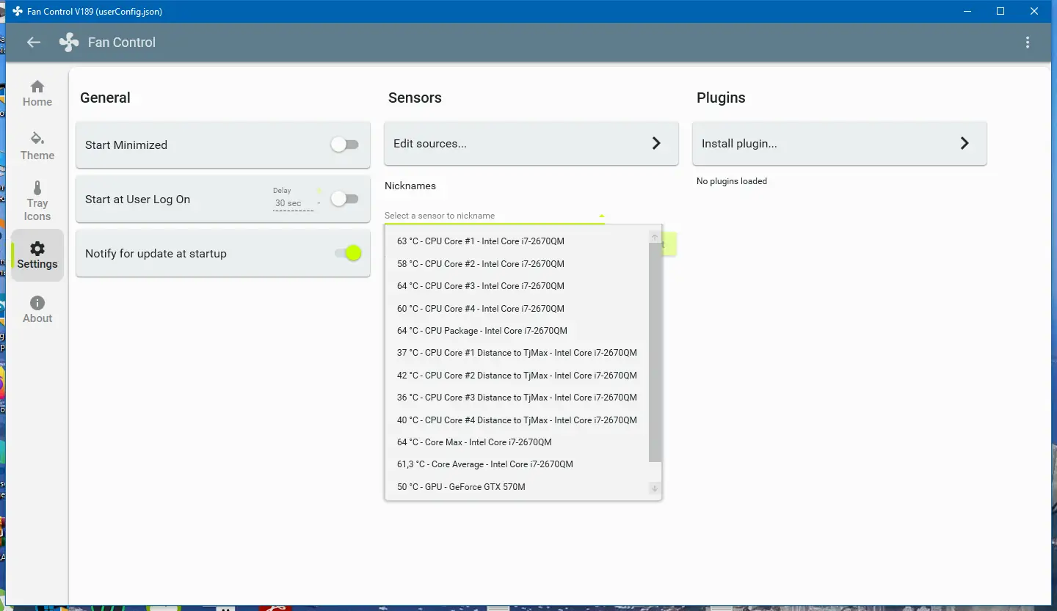Select the Core Max sensor
1057x611 pixels.
click(517, 442)
